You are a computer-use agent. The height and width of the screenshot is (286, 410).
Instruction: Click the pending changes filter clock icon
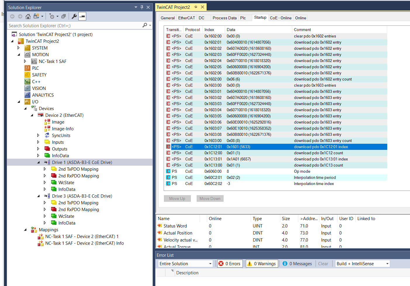point(52,16)
